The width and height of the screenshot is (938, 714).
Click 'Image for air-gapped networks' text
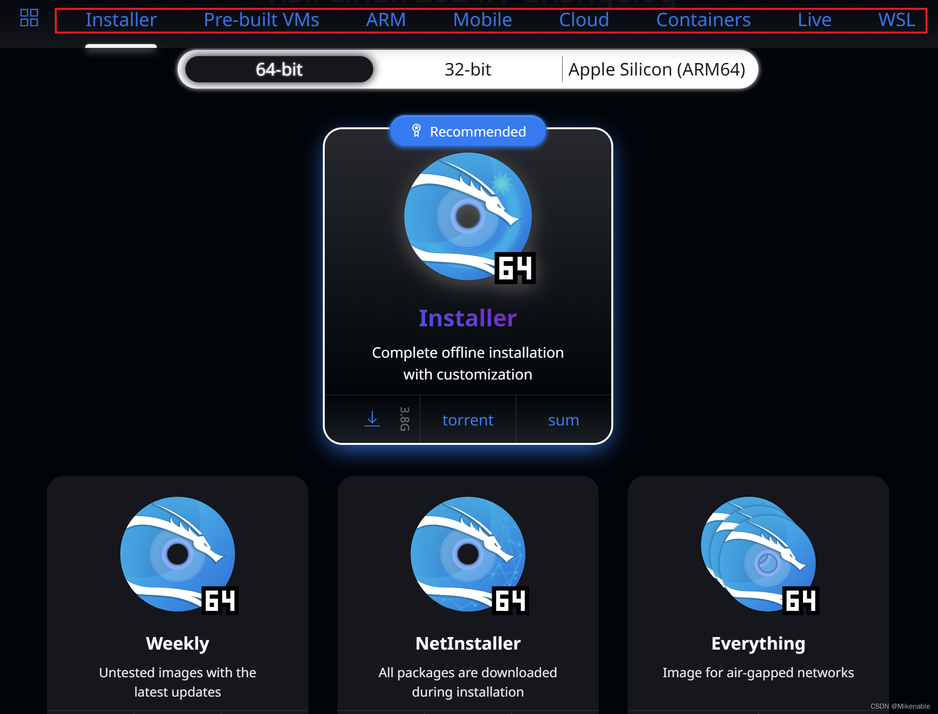click(x=758, y=672)
